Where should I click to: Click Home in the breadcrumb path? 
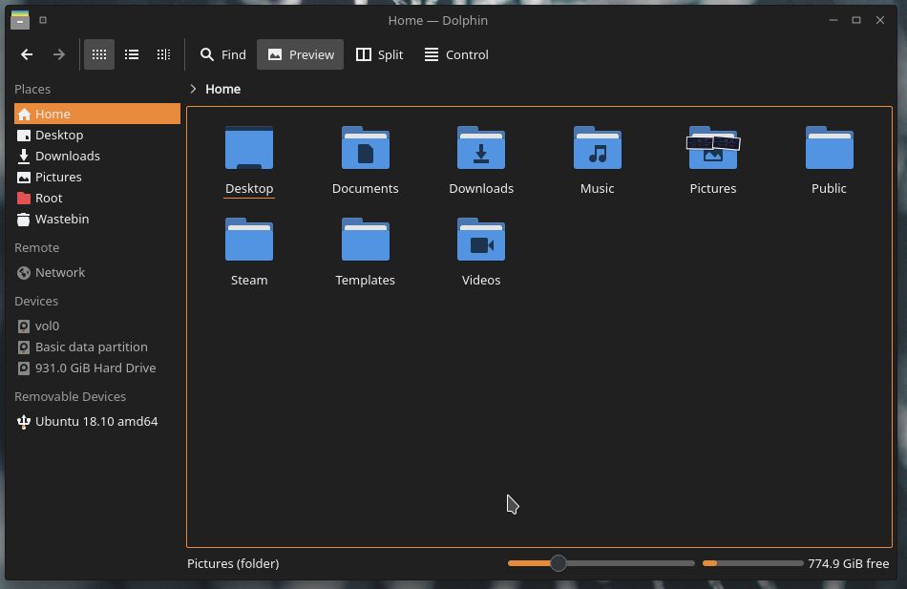pos(222,89)
